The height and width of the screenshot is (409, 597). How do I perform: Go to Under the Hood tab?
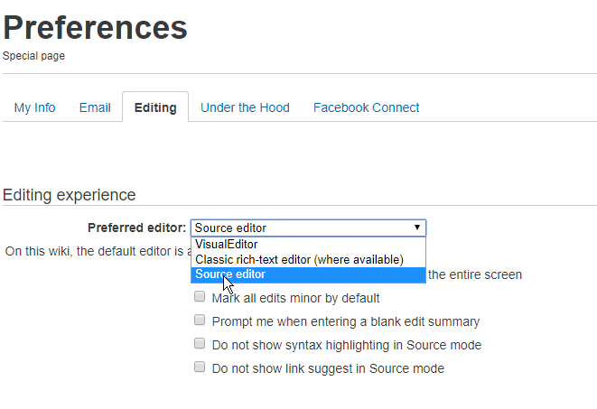tap(245, 107)
